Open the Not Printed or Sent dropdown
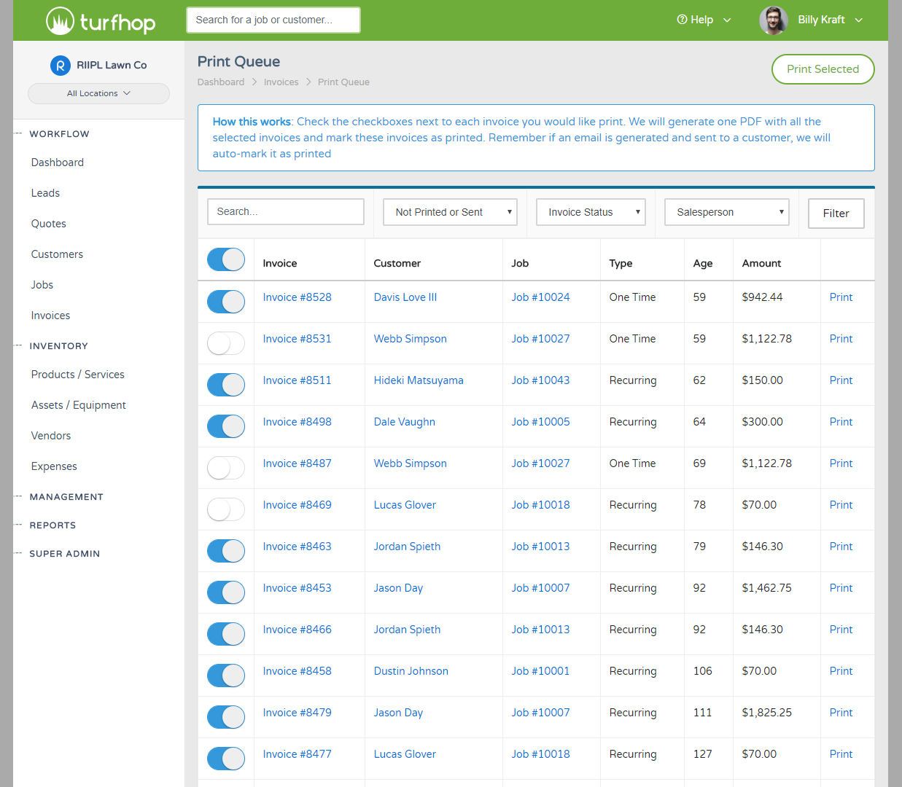The height and width of the screenshot is (787, 902). (450, 212)
